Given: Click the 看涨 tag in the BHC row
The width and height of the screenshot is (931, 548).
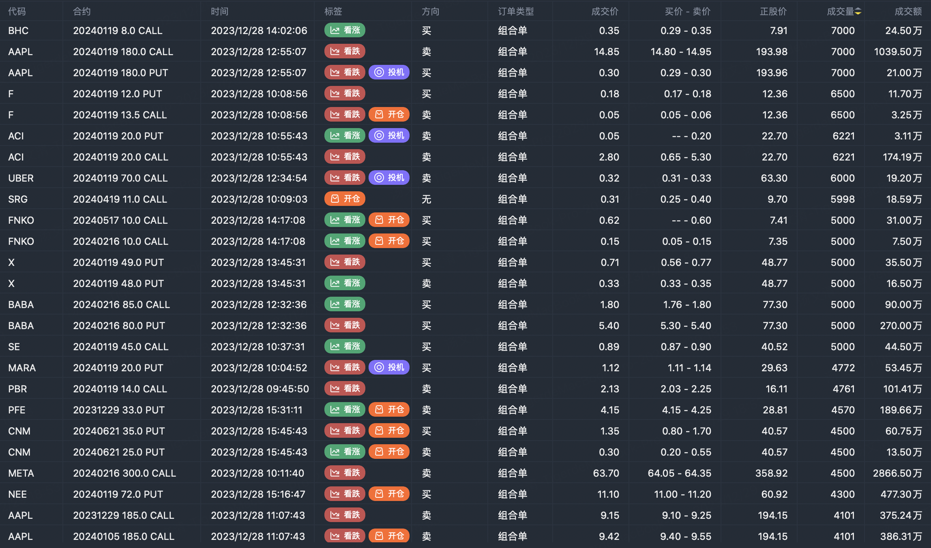Looking at the screenshot, I should coord(345,30).
